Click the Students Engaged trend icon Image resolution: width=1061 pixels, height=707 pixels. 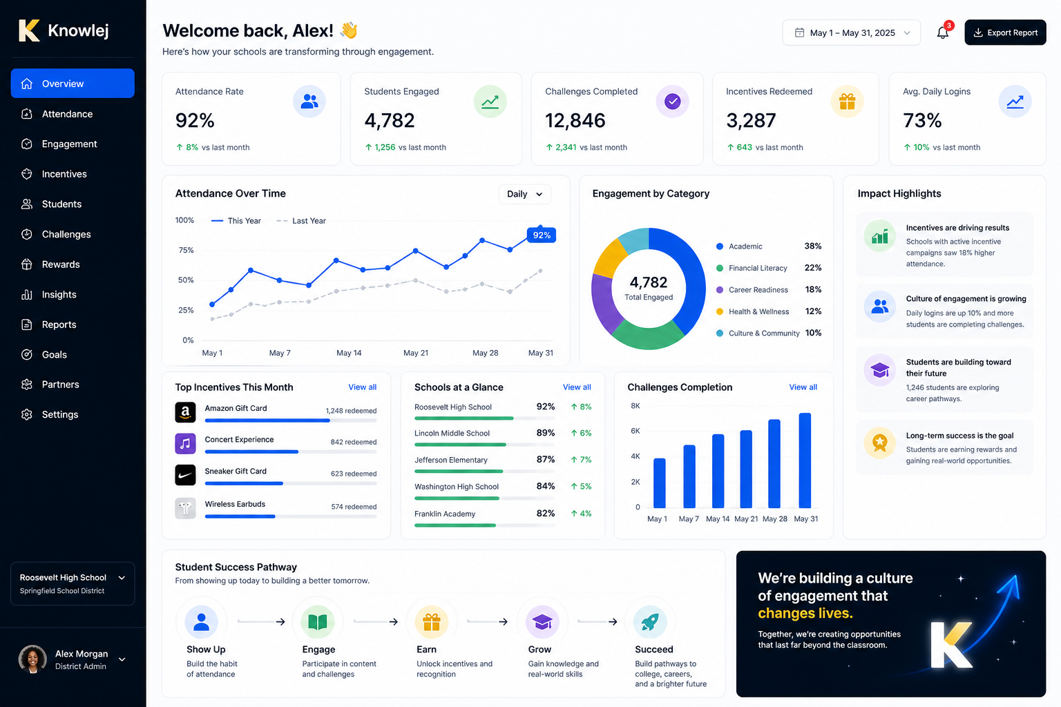click(x=490, y=101)
